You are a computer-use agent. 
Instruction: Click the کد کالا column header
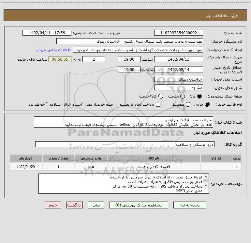pyautogui.click(x=216, y=158)
